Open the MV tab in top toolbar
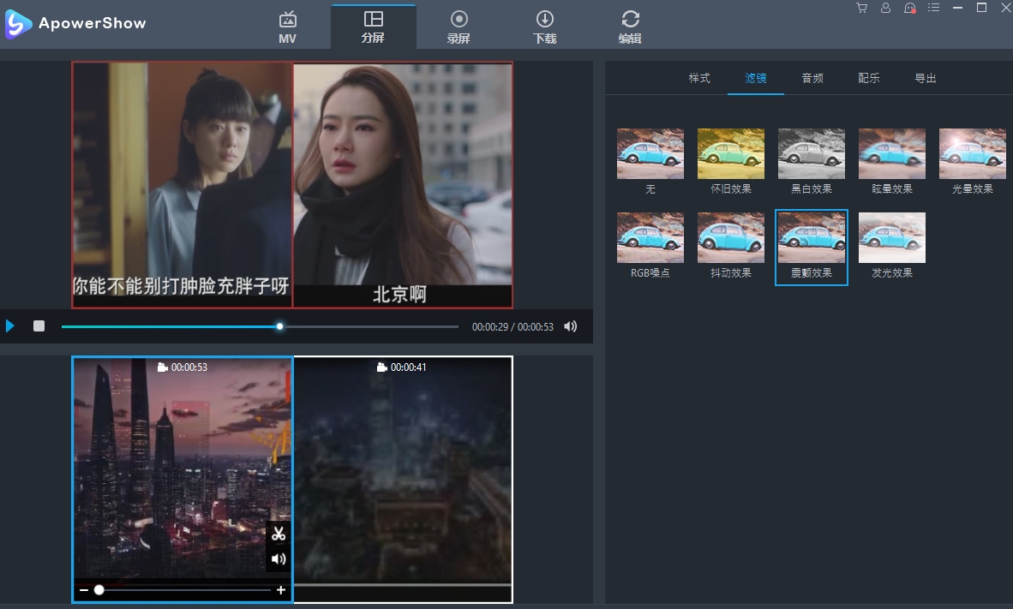 [x=288, y=27]
